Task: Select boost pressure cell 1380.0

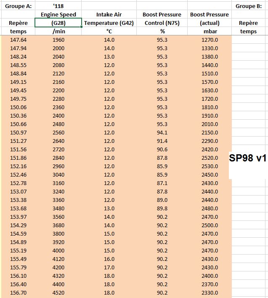Action: tap(210, 56)
